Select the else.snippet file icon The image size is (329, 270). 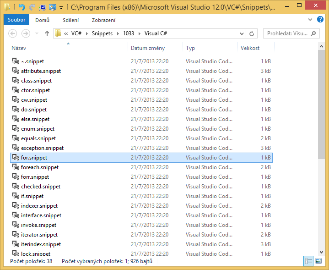coord(16,119)
